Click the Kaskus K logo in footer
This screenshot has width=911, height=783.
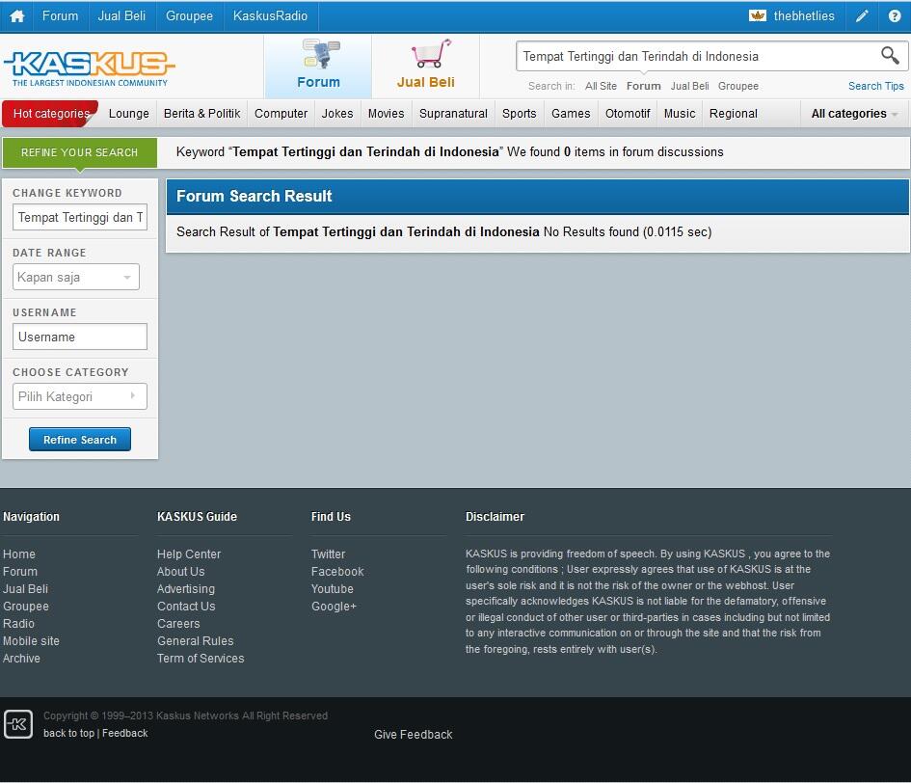coord(18,724)
